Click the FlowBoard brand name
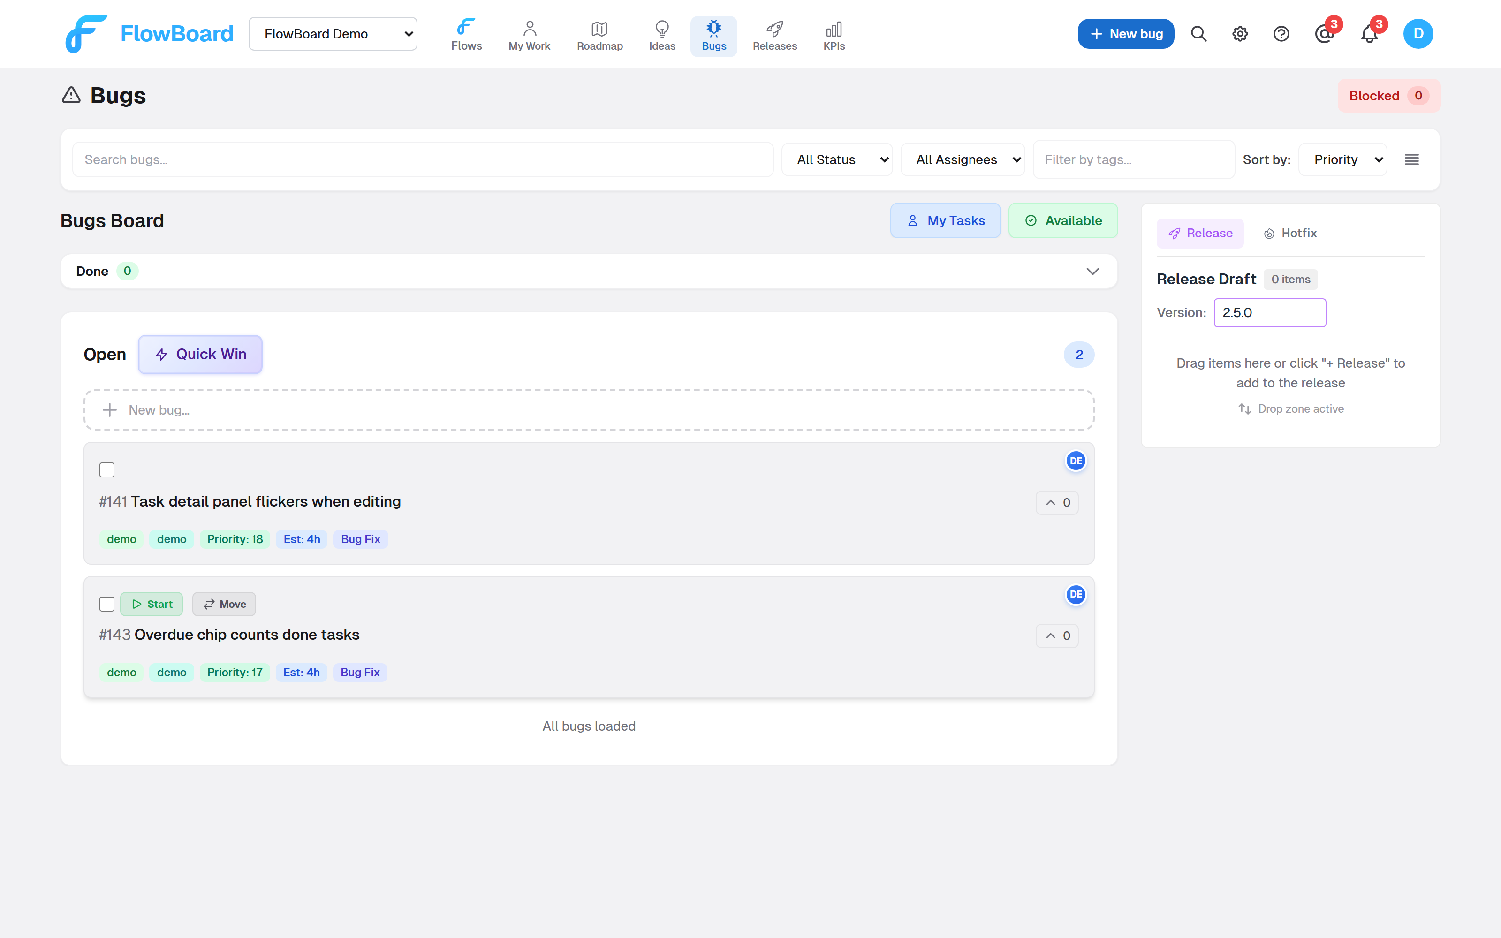The width and height of the screenshot is (1501, 938). point(177,33)
